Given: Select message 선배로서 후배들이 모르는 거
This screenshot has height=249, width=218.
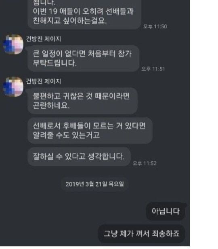Looking at the screenshot, I should pos(90,131).
